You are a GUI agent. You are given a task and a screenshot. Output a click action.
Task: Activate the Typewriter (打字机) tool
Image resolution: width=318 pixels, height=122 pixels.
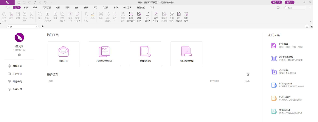(86, 17)
